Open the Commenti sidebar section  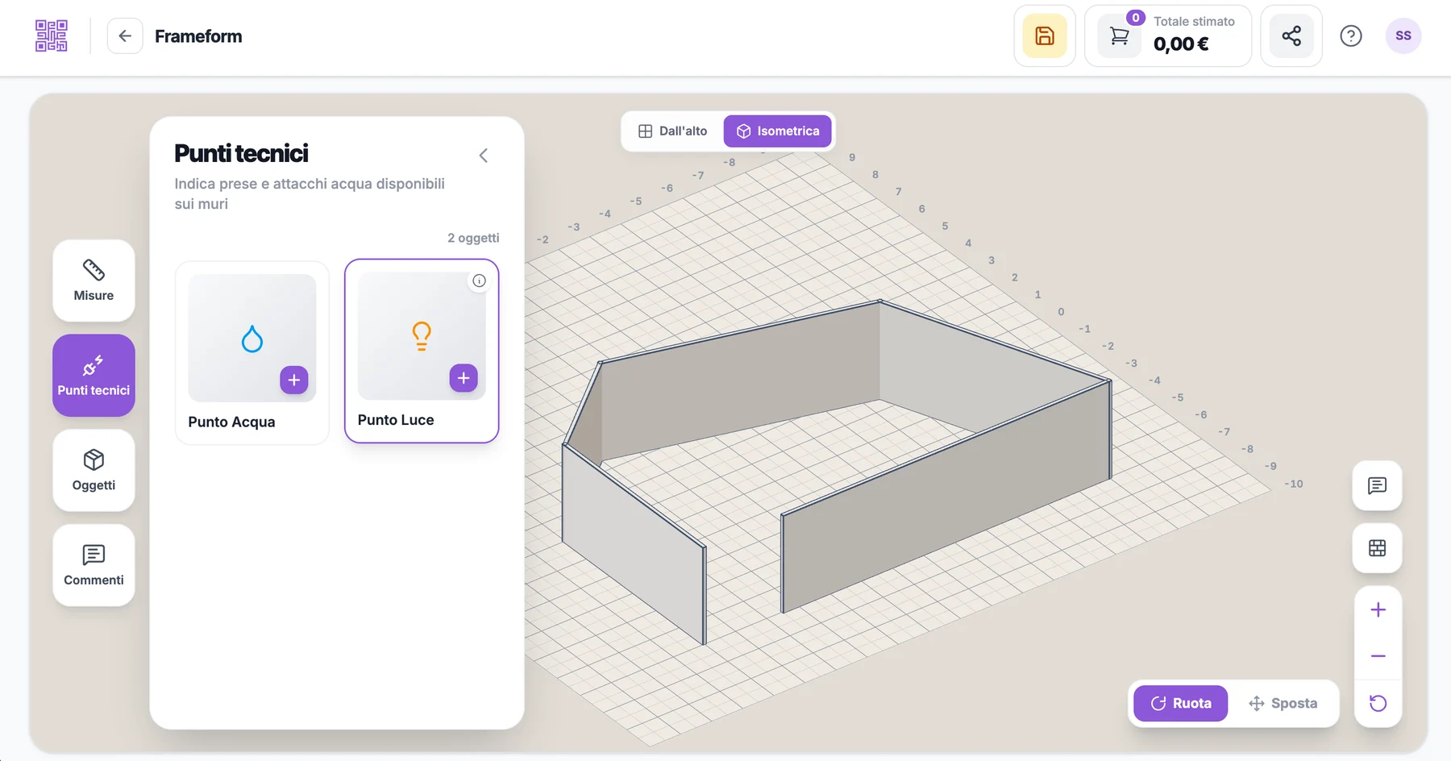[94, 566]
